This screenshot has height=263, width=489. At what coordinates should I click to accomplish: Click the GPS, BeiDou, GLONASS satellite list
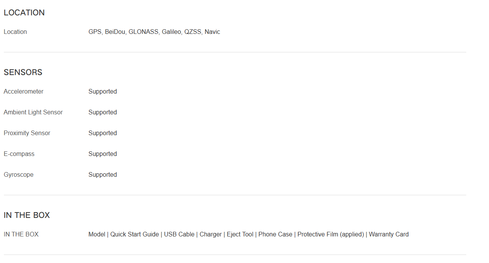point(154,32)
